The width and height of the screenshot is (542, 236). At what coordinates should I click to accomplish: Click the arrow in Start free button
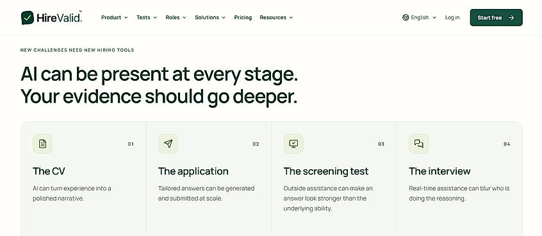coord(512,18)
